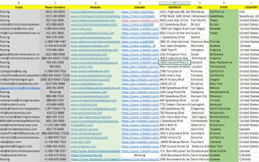This screenshot has height=162, width=259.
Task: Open the www.chicagolandspeedway.com link
Action: 94,100
